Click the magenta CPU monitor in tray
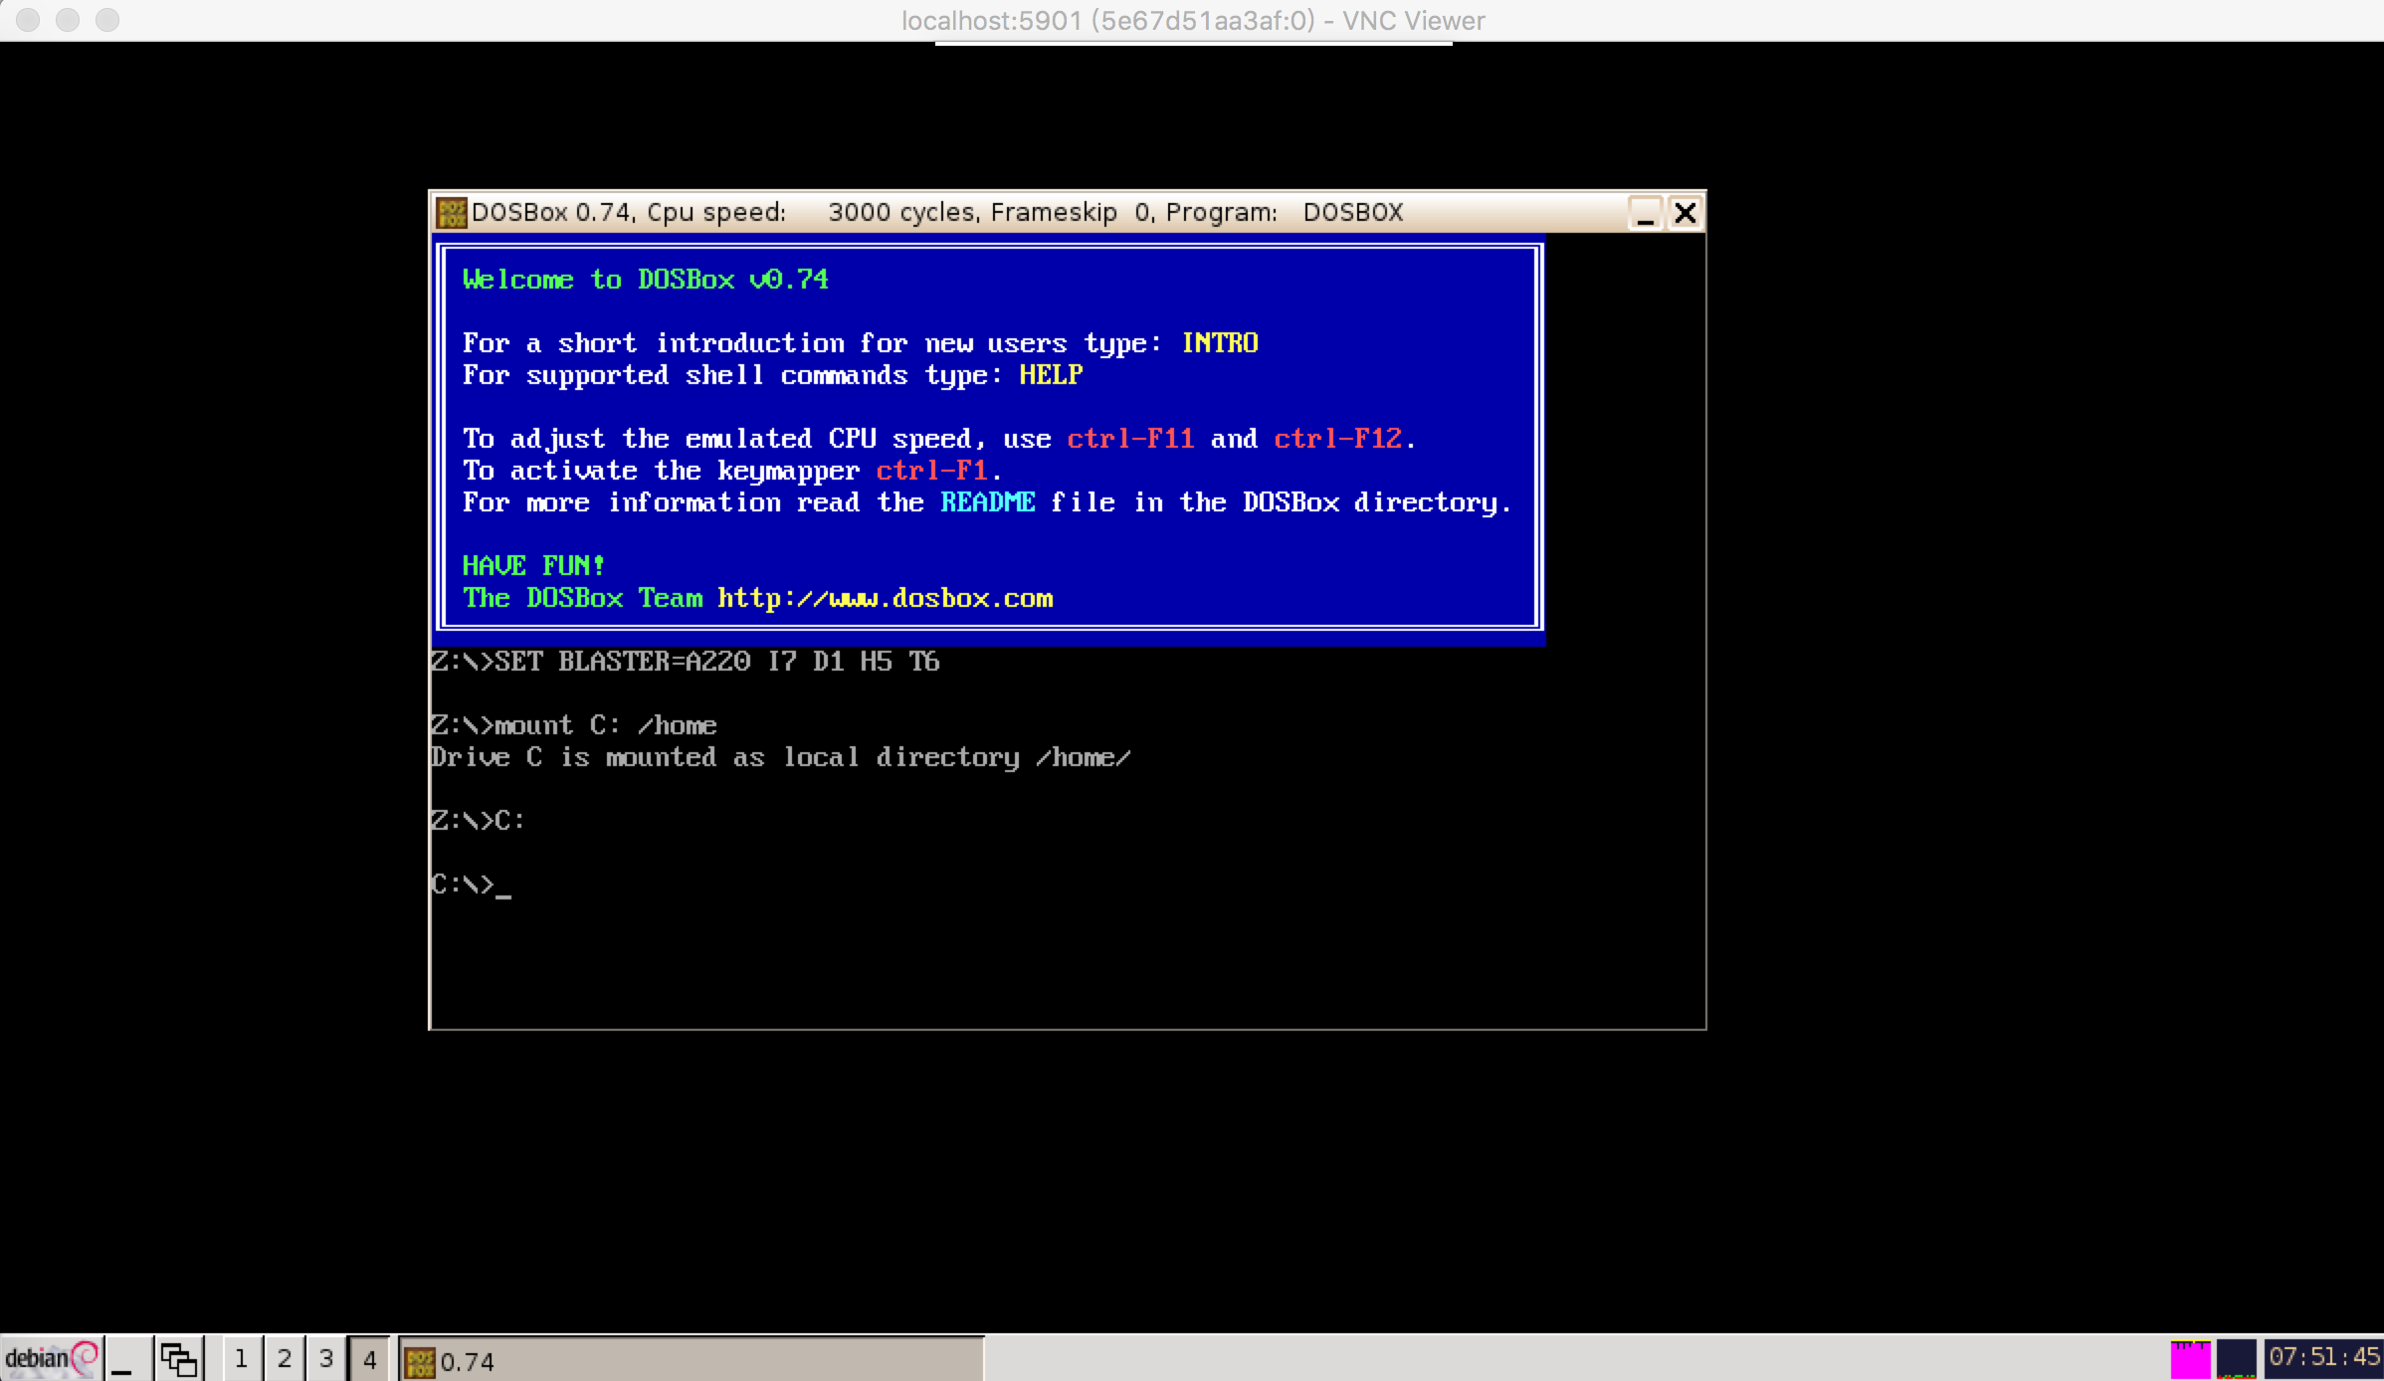The image size is (2384, 1381). coord(2189,1359)
